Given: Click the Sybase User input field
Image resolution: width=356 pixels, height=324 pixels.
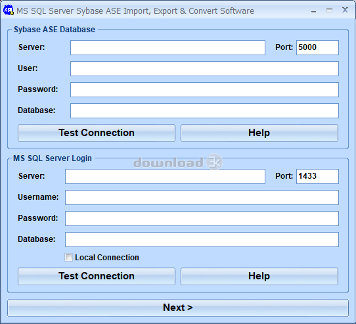Looking at the screenshot, I should point(204,68).
